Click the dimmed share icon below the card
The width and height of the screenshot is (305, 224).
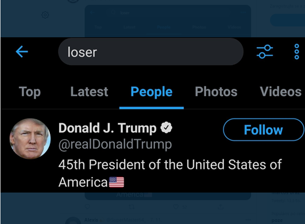tap(221, 207)
